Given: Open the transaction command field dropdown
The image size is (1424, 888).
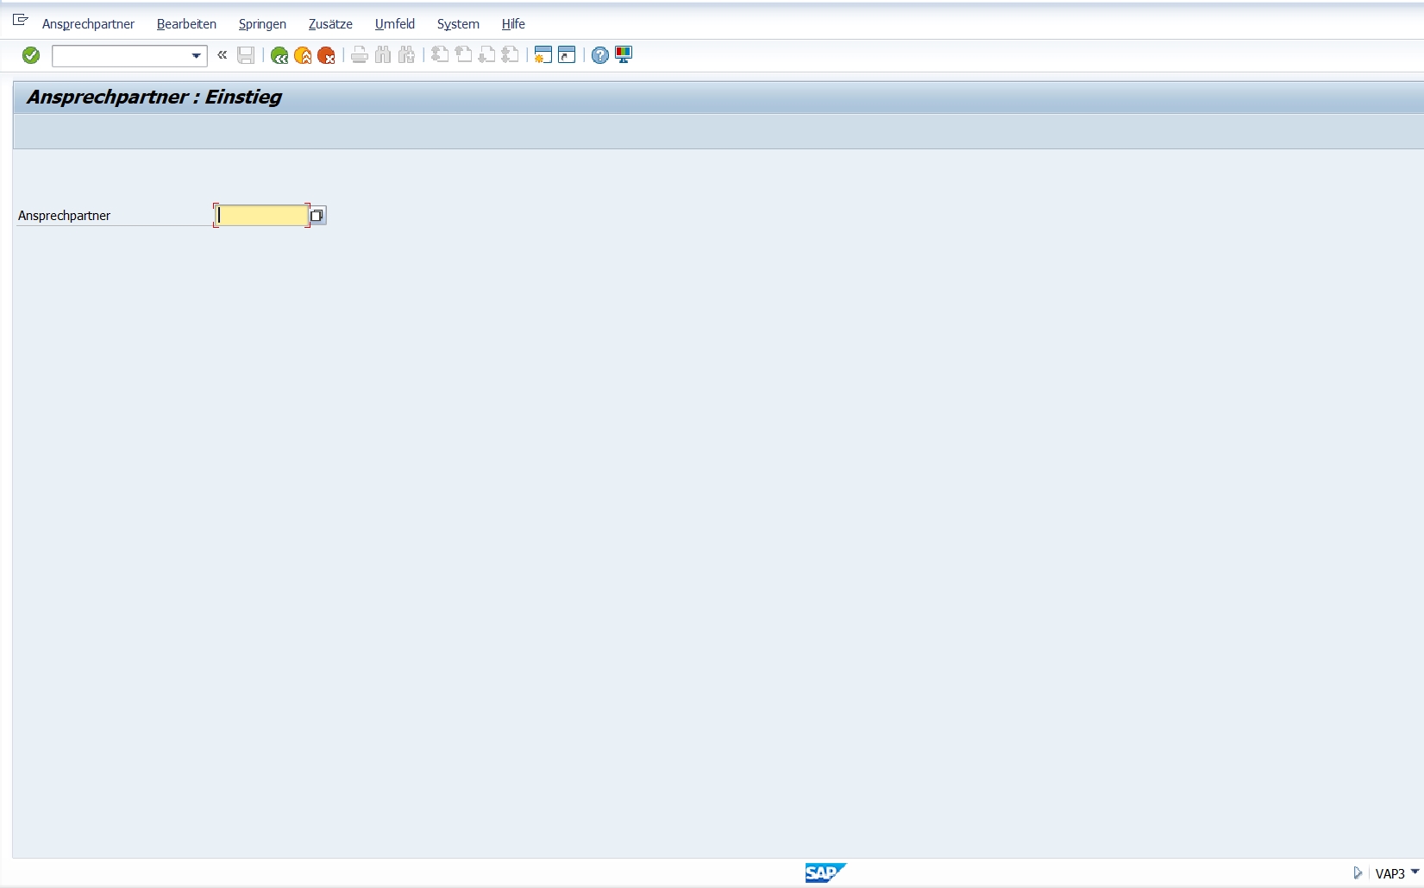Looking at the screenshot, I should [196, 56].
